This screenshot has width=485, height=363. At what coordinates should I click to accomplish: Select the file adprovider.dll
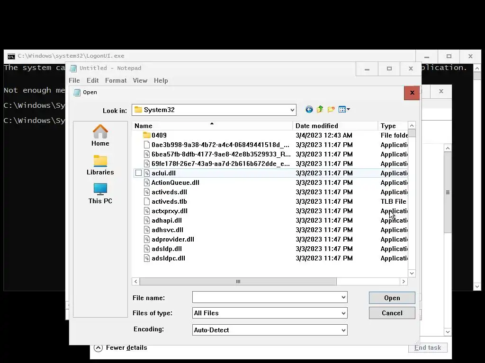(173, 240)
